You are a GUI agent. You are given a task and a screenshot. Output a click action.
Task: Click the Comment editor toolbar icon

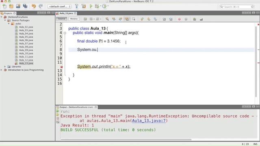coord(195,19)
